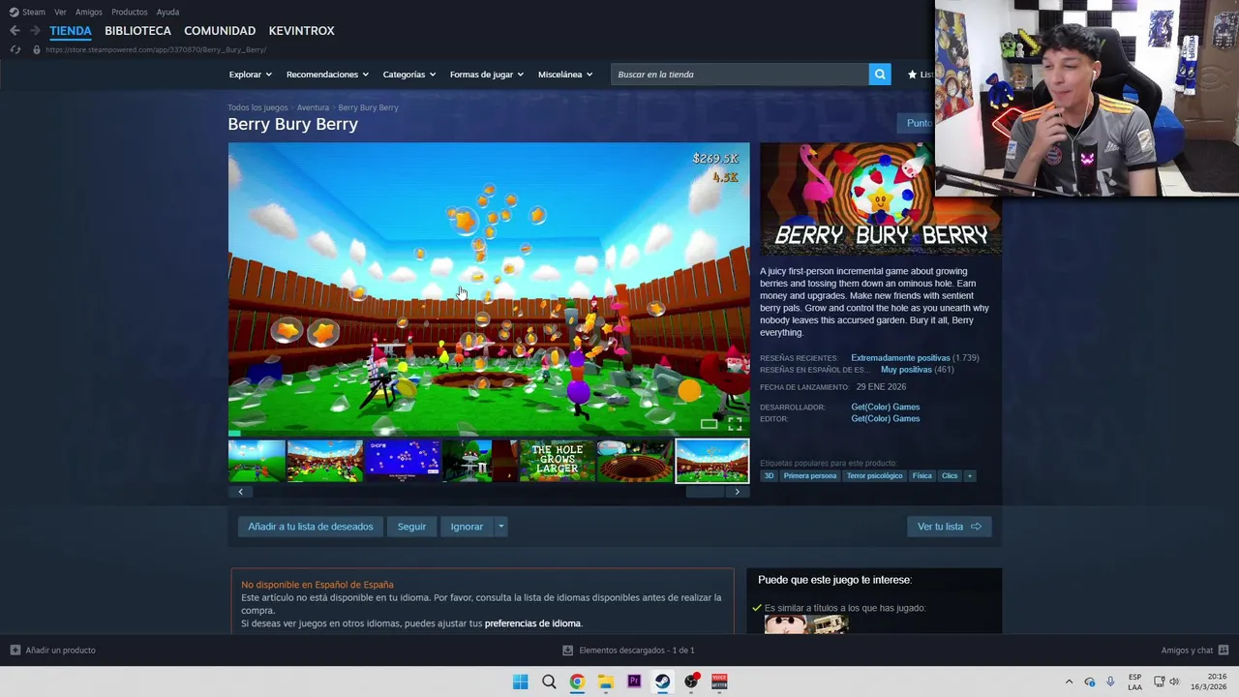Open File Explorer from the taskbar
Image resolution: width=1239 pixels, height=697 pixels.
(x=605, y=682)
